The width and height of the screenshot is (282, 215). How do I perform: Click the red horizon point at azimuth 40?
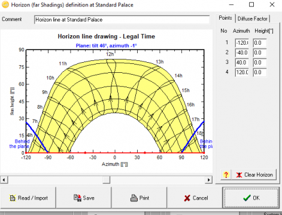[x=145, y=153]
